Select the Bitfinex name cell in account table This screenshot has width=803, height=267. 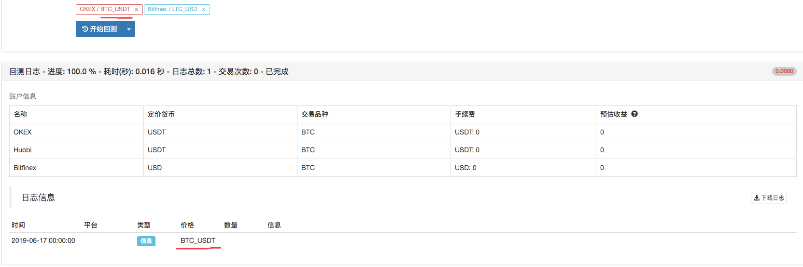tap(25, 168)
